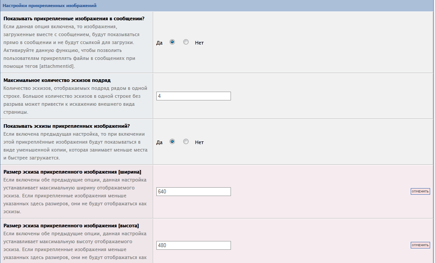Focus the thumbnail height field containing 480
The image size is (435, 263).
click(x=193, y=245)
